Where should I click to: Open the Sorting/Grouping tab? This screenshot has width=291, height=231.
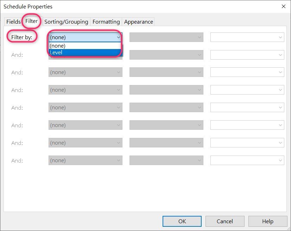(x=66, y=22)
